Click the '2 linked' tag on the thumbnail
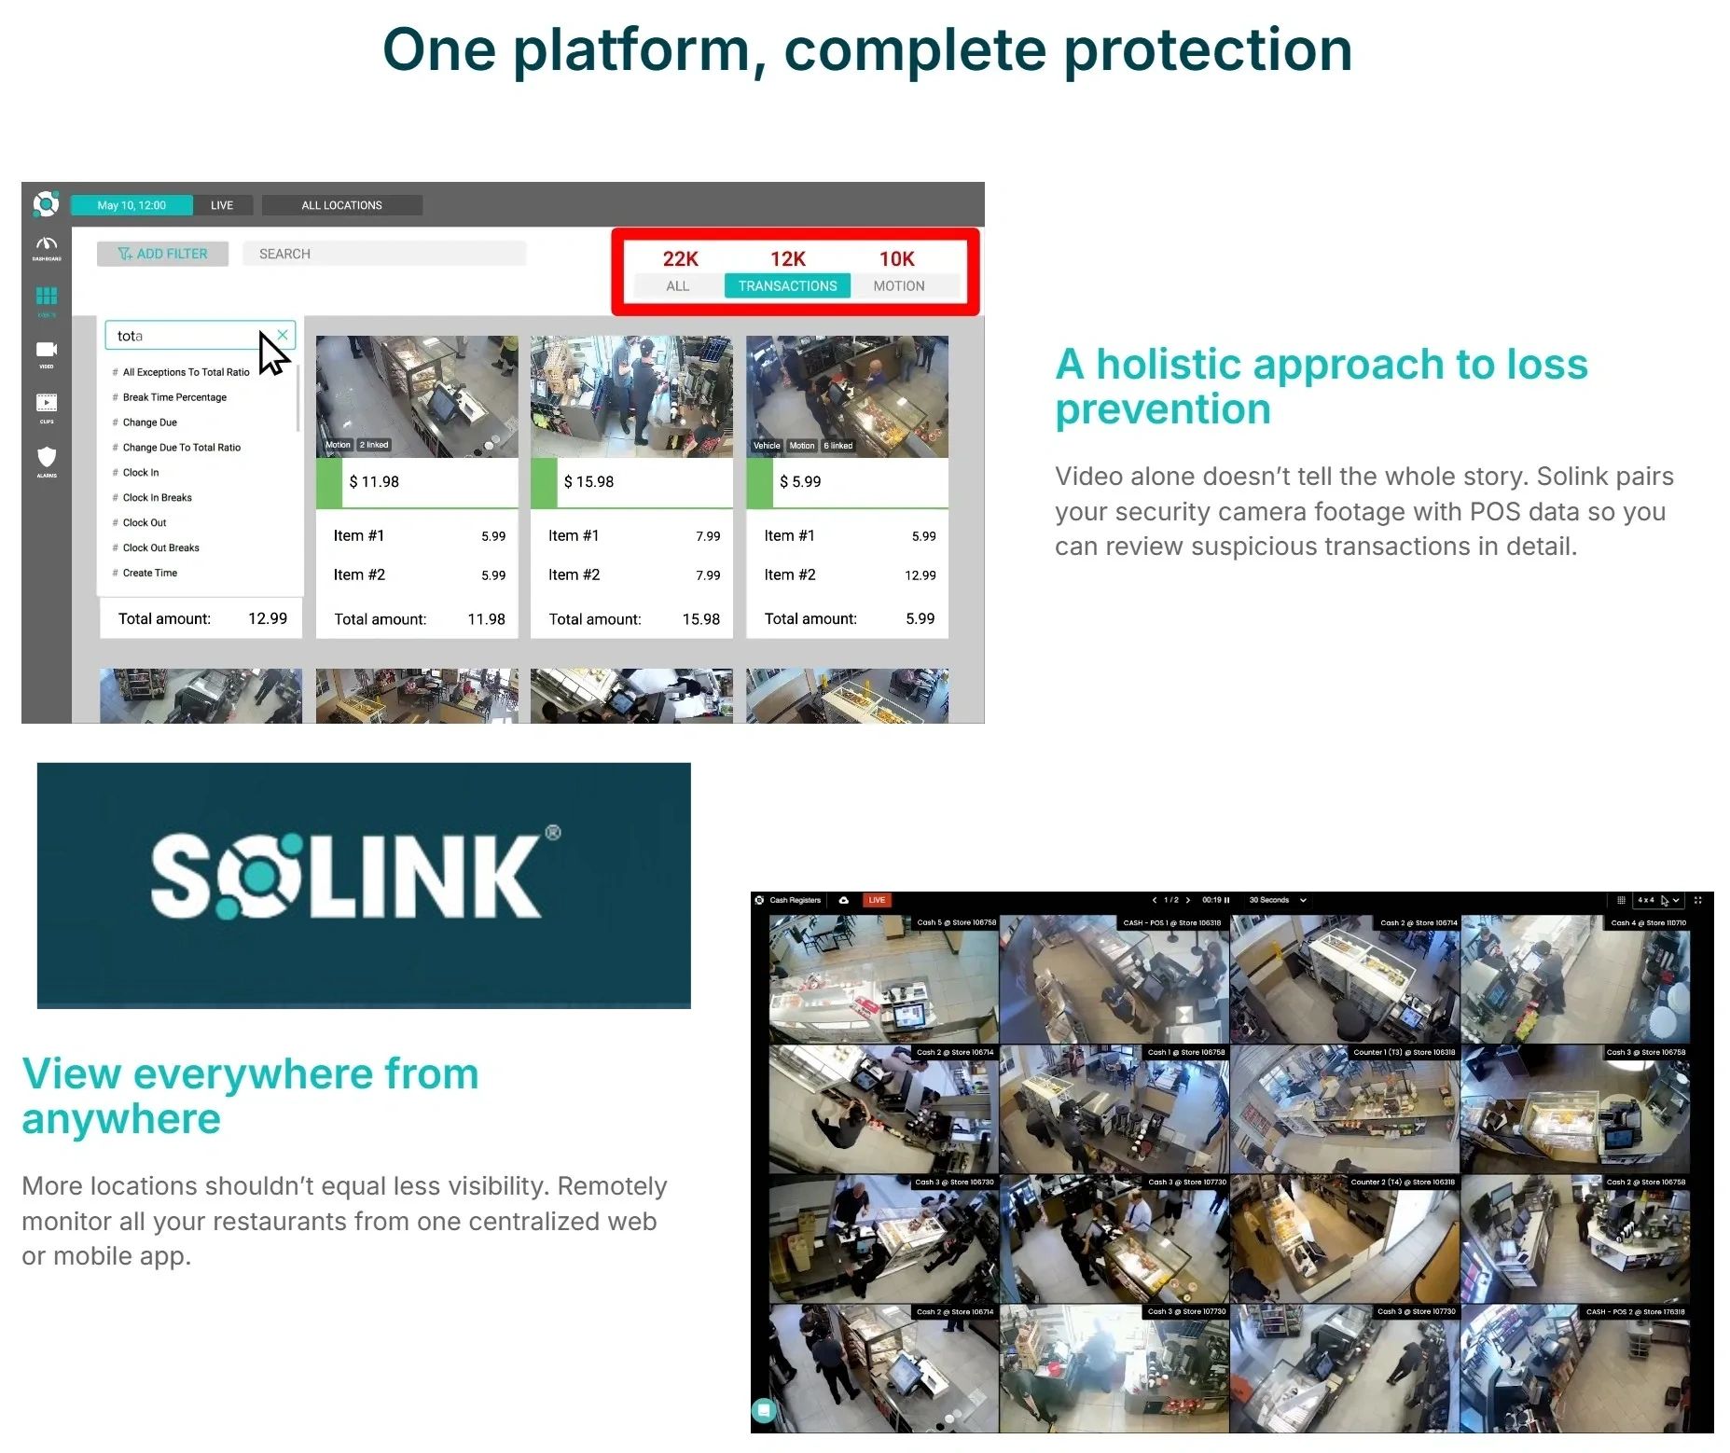Viewport: 1730px width, 1453px height. (374, 445)
